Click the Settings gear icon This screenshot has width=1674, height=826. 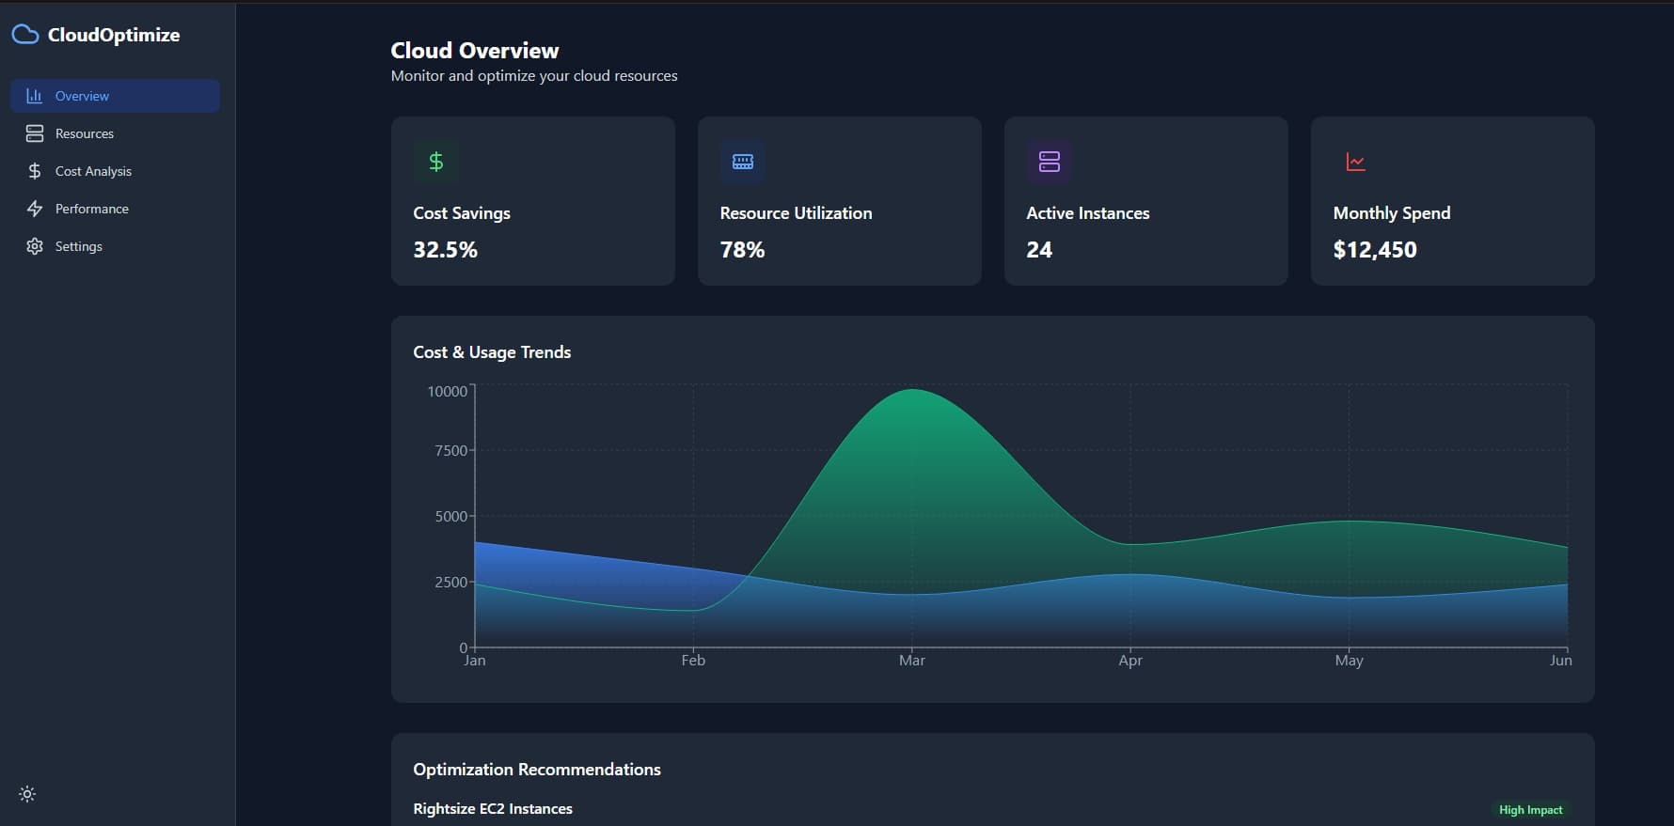pos(35,246)
